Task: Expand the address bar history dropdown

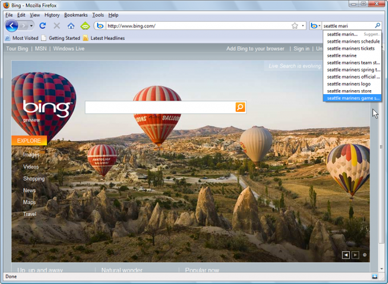Action: click(x=303, y=26)
